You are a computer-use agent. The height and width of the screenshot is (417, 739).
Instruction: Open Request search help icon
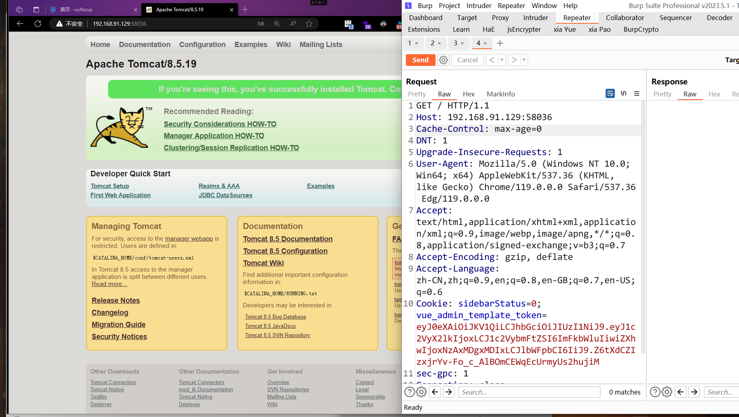pos(409,392)
